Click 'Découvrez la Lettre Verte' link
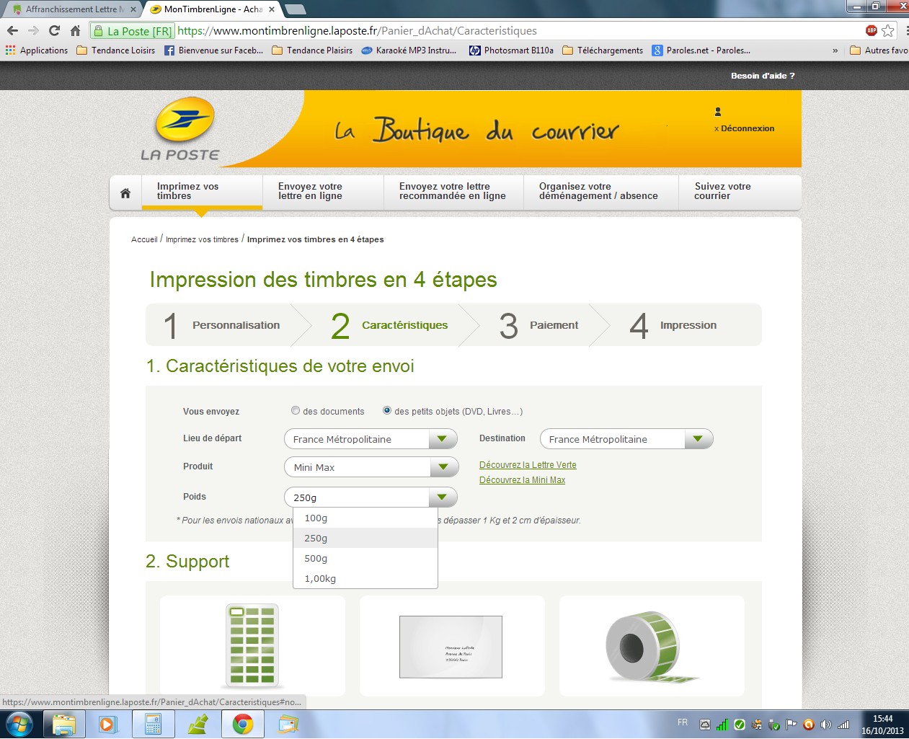 (x=528, y=465)
